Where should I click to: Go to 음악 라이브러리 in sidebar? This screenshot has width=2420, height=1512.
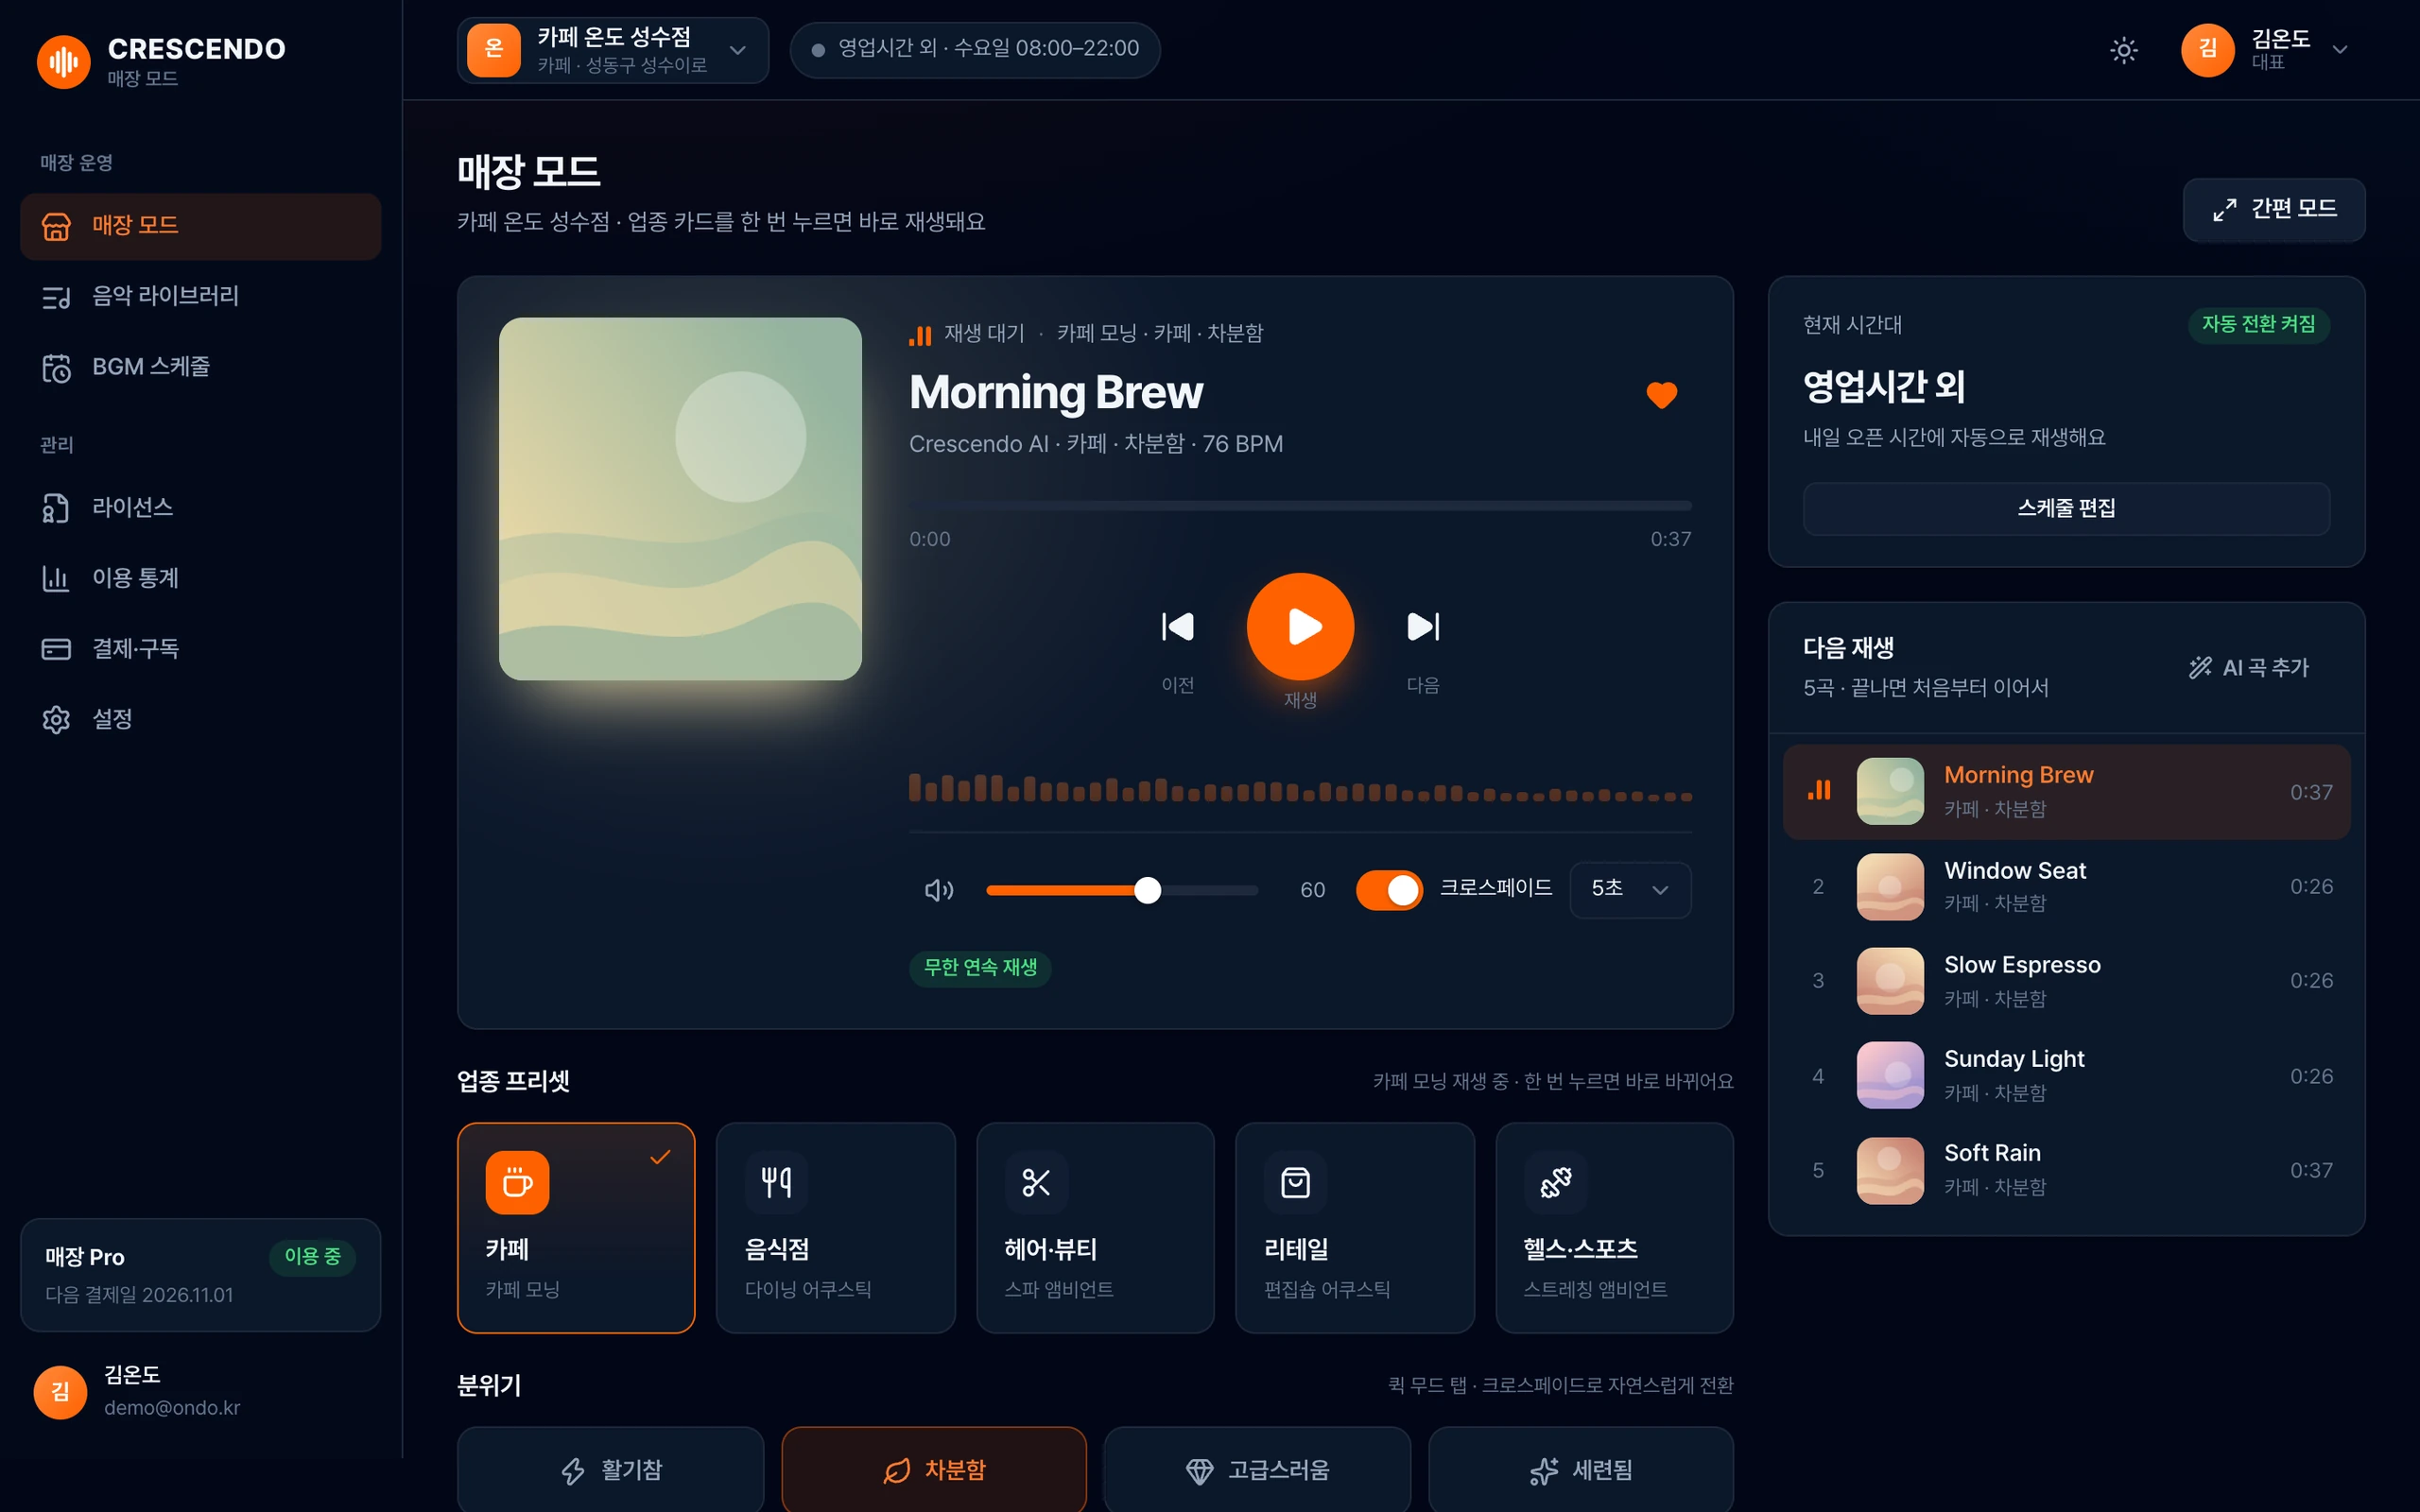click(x=200, y=297)
